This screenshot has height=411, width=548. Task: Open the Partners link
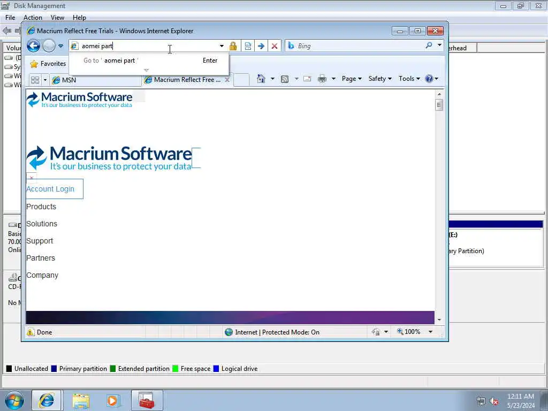[x=41, y=258]
